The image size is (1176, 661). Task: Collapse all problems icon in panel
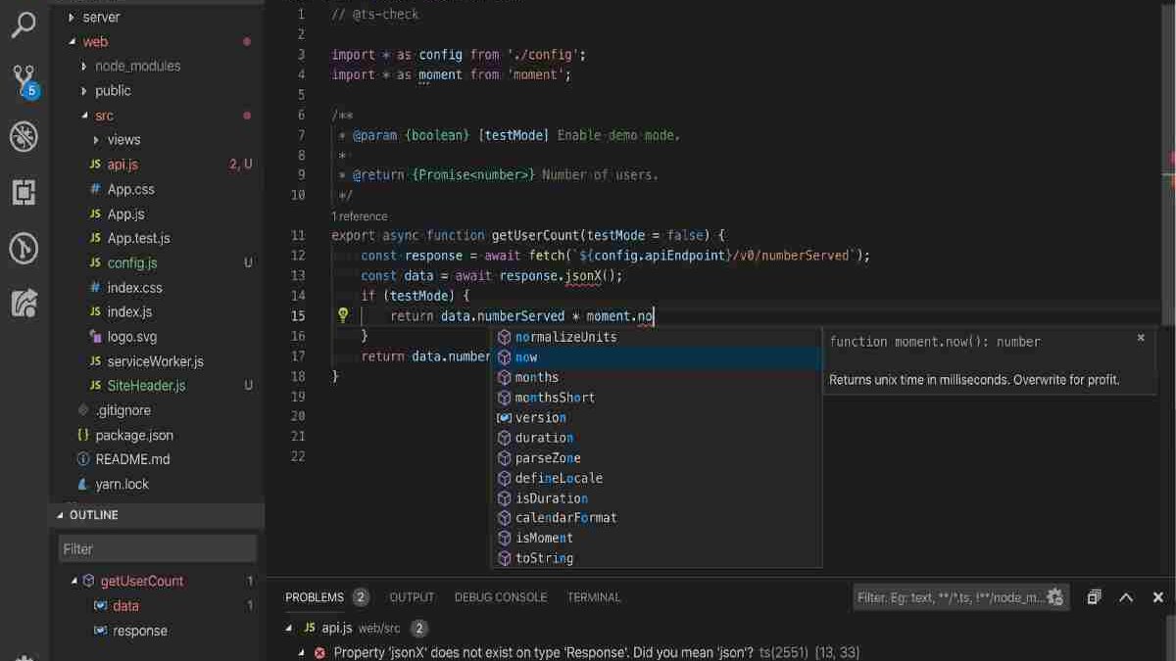click(1094, 596)
